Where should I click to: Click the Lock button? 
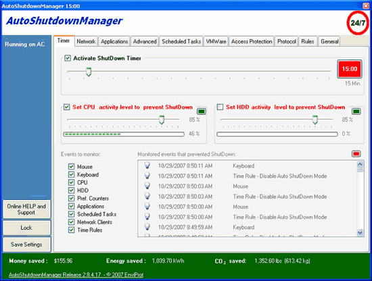[26, 228]
